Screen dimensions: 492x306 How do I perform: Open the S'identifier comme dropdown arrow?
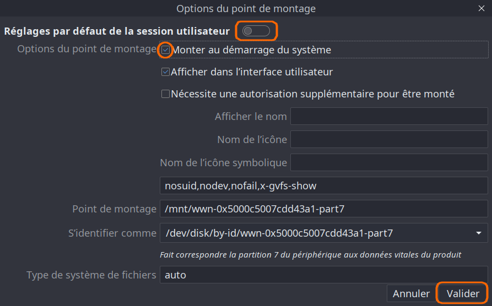coord(478,233)
